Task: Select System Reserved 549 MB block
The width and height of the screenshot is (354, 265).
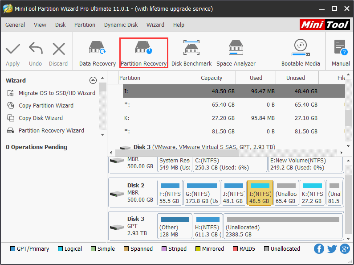Action: pos(175,164)
